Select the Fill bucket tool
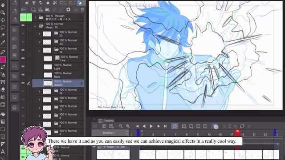 [3, 114]
